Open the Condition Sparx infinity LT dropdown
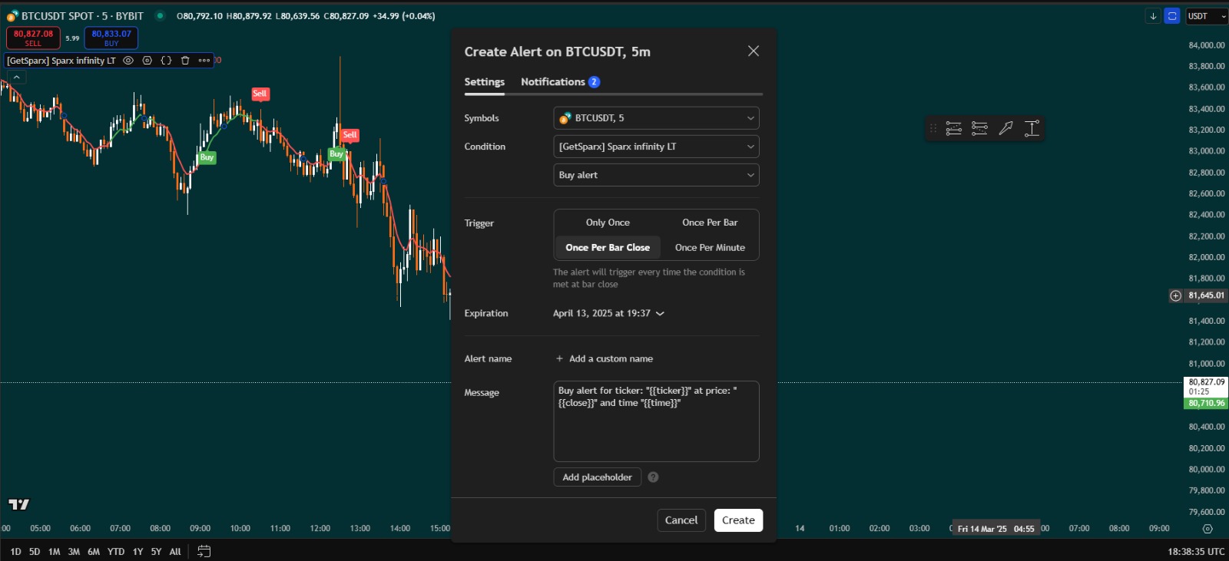The image size is (1229, 561). coord(656,147)
